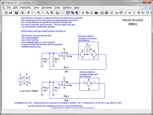Click the Find binoculars icon

[x=96, y=13]
